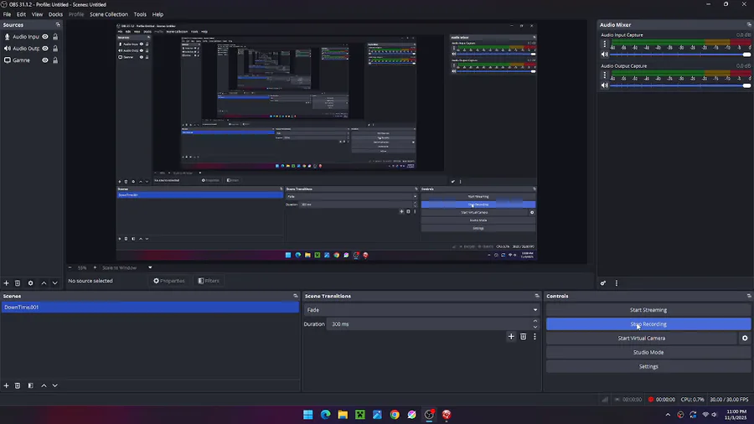Open Windows Start menu
Viewport: 754px width, 424px height.
click(x=308, y=415)
